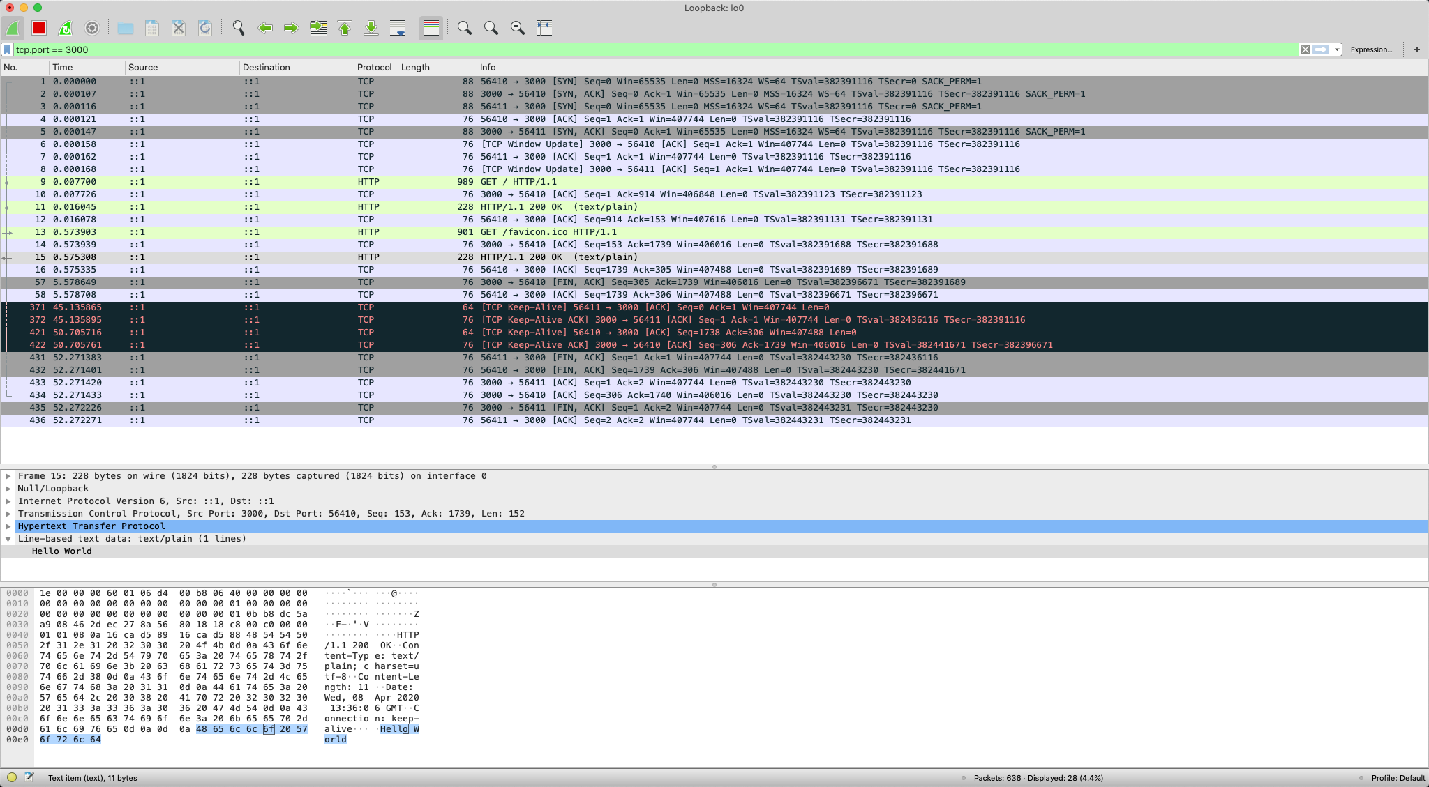This screenshot has height=787, width=1429.
Task: Click hex bytes row at offset 0040
Action: [x=173, y=635]
